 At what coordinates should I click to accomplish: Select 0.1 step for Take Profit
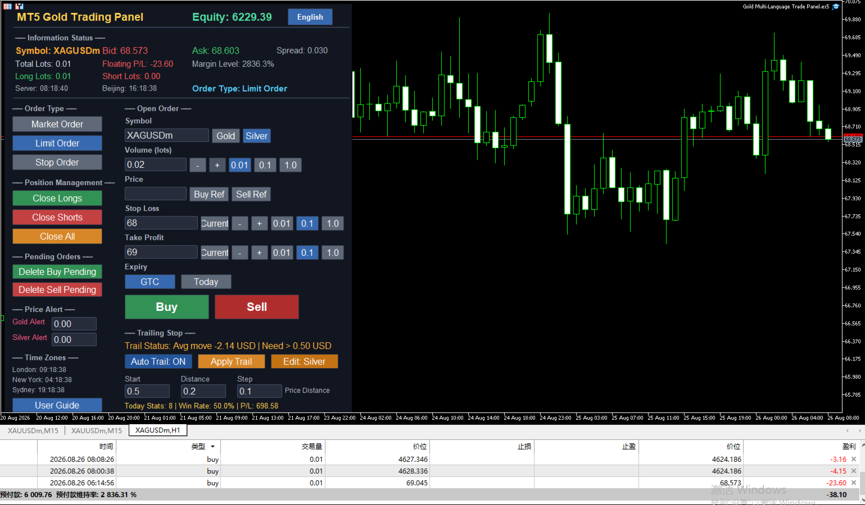tap(307, 252)
